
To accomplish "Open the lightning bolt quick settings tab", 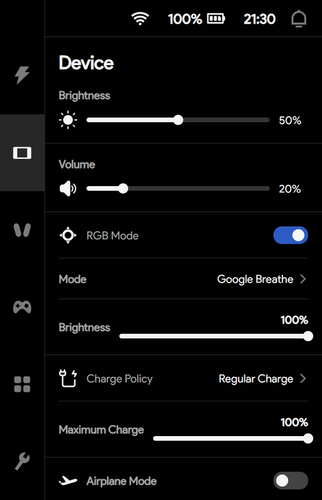I will 22,75.
